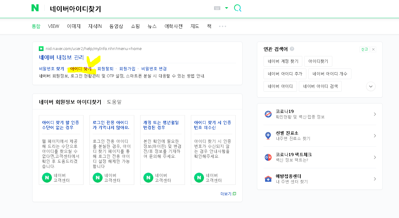
Task: Open the 회원탈퇴 link
Action: [105, 68]
